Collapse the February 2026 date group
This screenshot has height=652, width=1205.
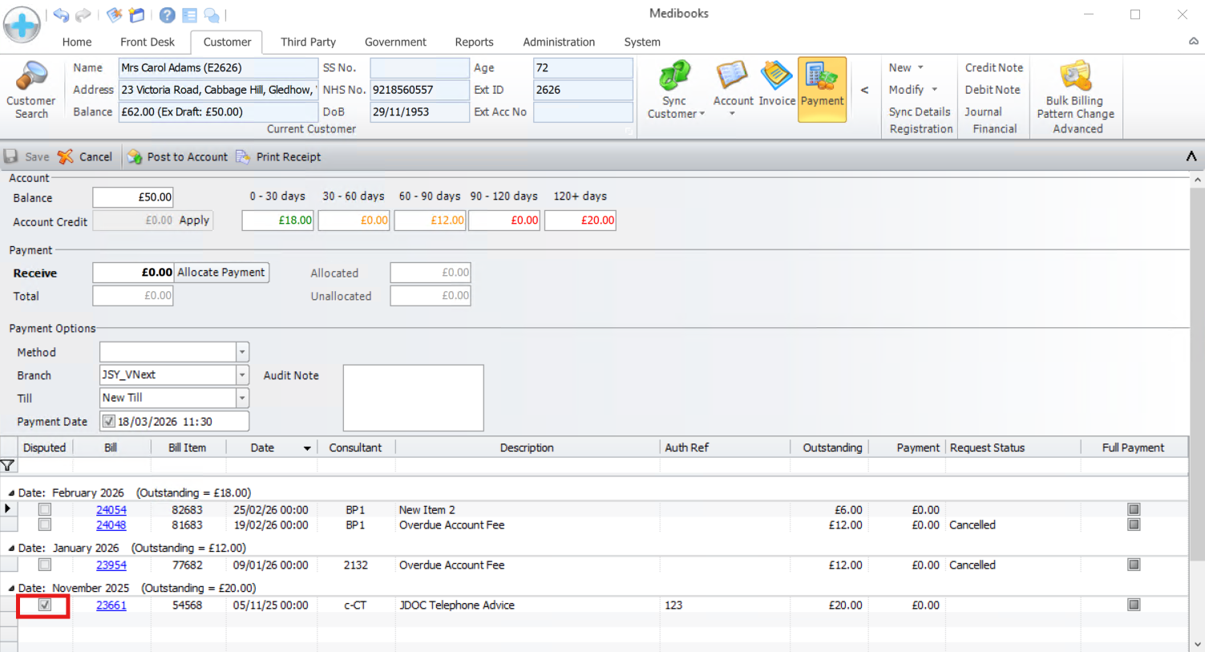tap(11, 493)
